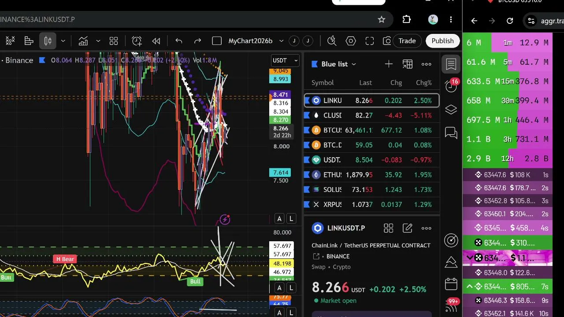Open notifications with the 99+ badge
This screenshot has height=317, width=564.
(x=452, y=306)
